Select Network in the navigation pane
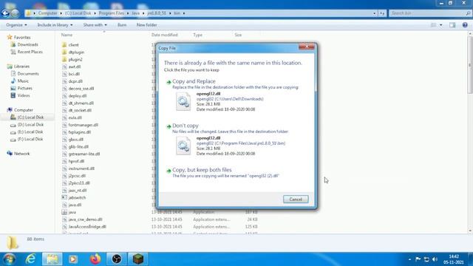 point(21,154)
